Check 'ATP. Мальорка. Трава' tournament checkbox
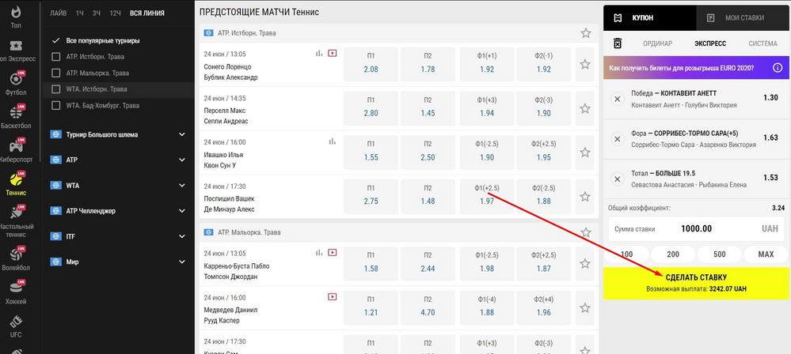Screen dimensions: 791x354 (55, 73)
